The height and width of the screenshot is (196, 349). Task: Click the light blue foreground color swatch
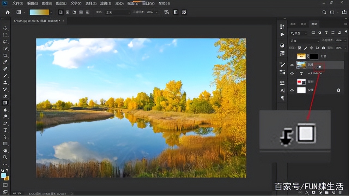[4, 176]
